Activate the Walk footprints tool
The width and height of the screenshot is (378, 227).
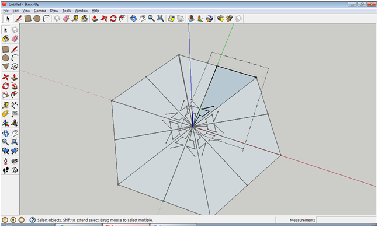tap(5, 170)
